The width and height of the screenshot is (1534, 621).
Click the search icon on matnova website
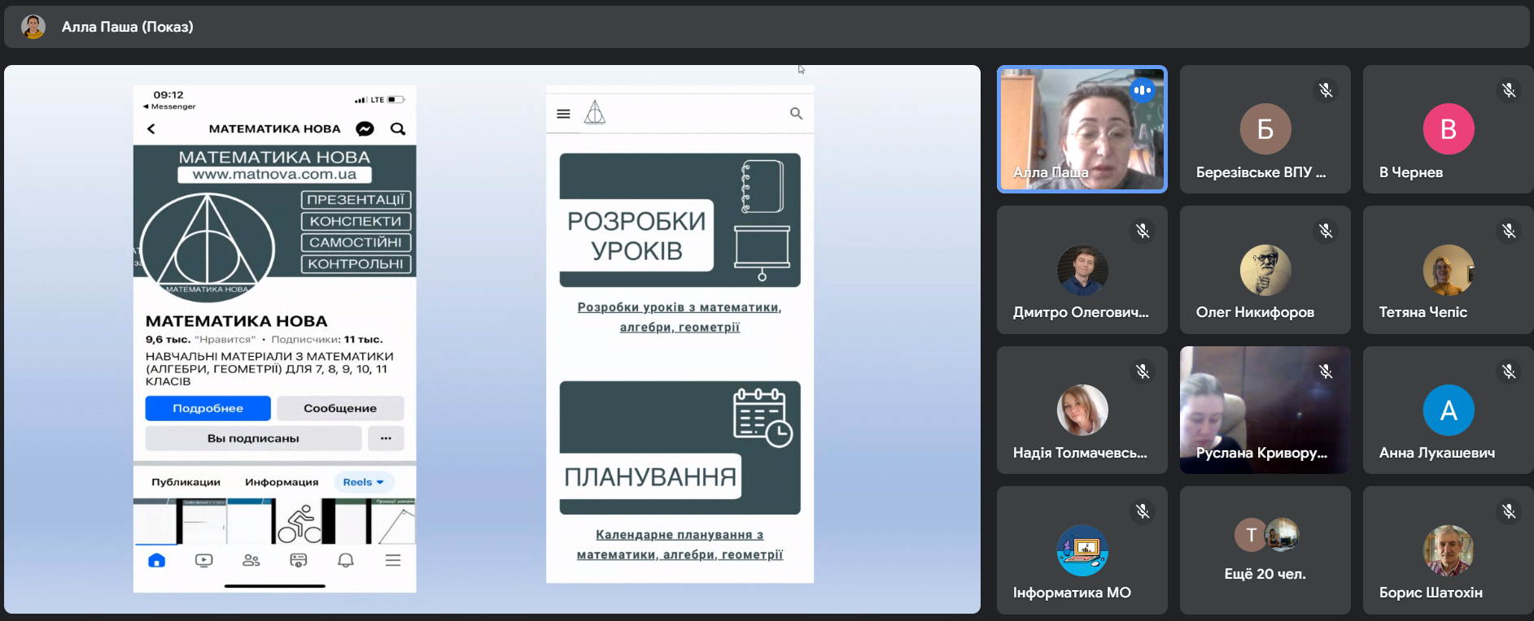796,114
